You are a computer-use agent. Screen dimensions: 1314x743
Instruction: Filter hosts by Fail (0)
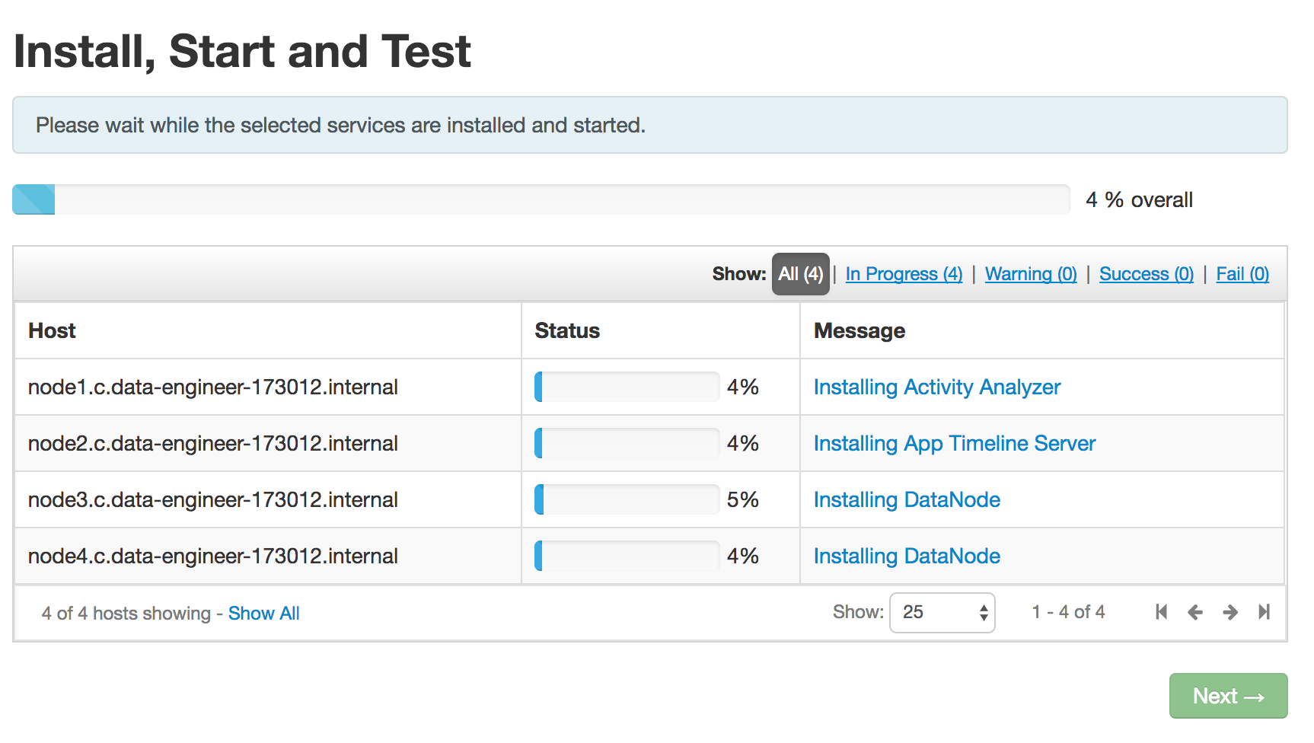click(x=1242, y=274)
